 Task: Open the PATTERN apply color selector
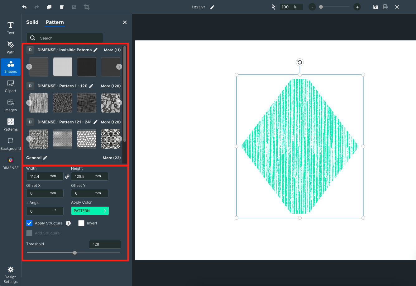[x=90, y=211]
